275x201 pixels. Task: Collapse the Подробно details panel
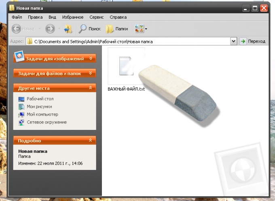click(55, 140)
